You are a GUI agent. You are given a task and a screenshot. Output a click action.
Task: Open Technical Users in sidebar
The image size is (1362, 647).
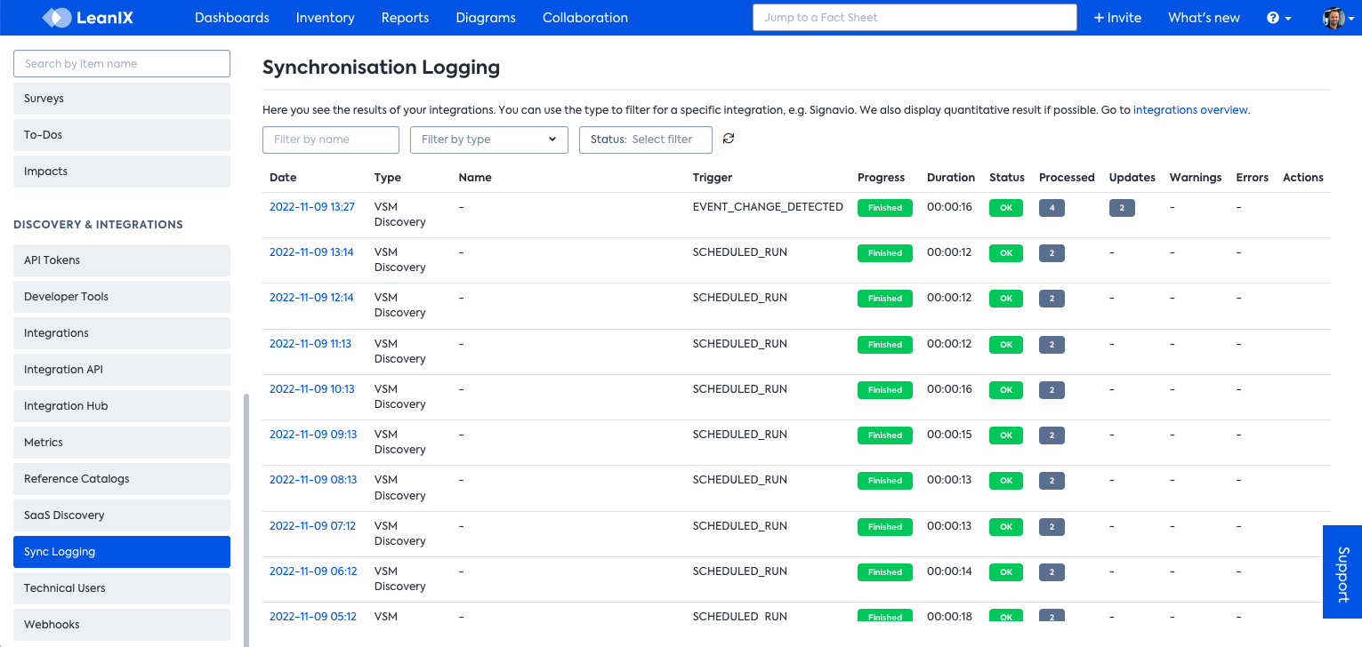pyautogui.click(x=122, y=588)
